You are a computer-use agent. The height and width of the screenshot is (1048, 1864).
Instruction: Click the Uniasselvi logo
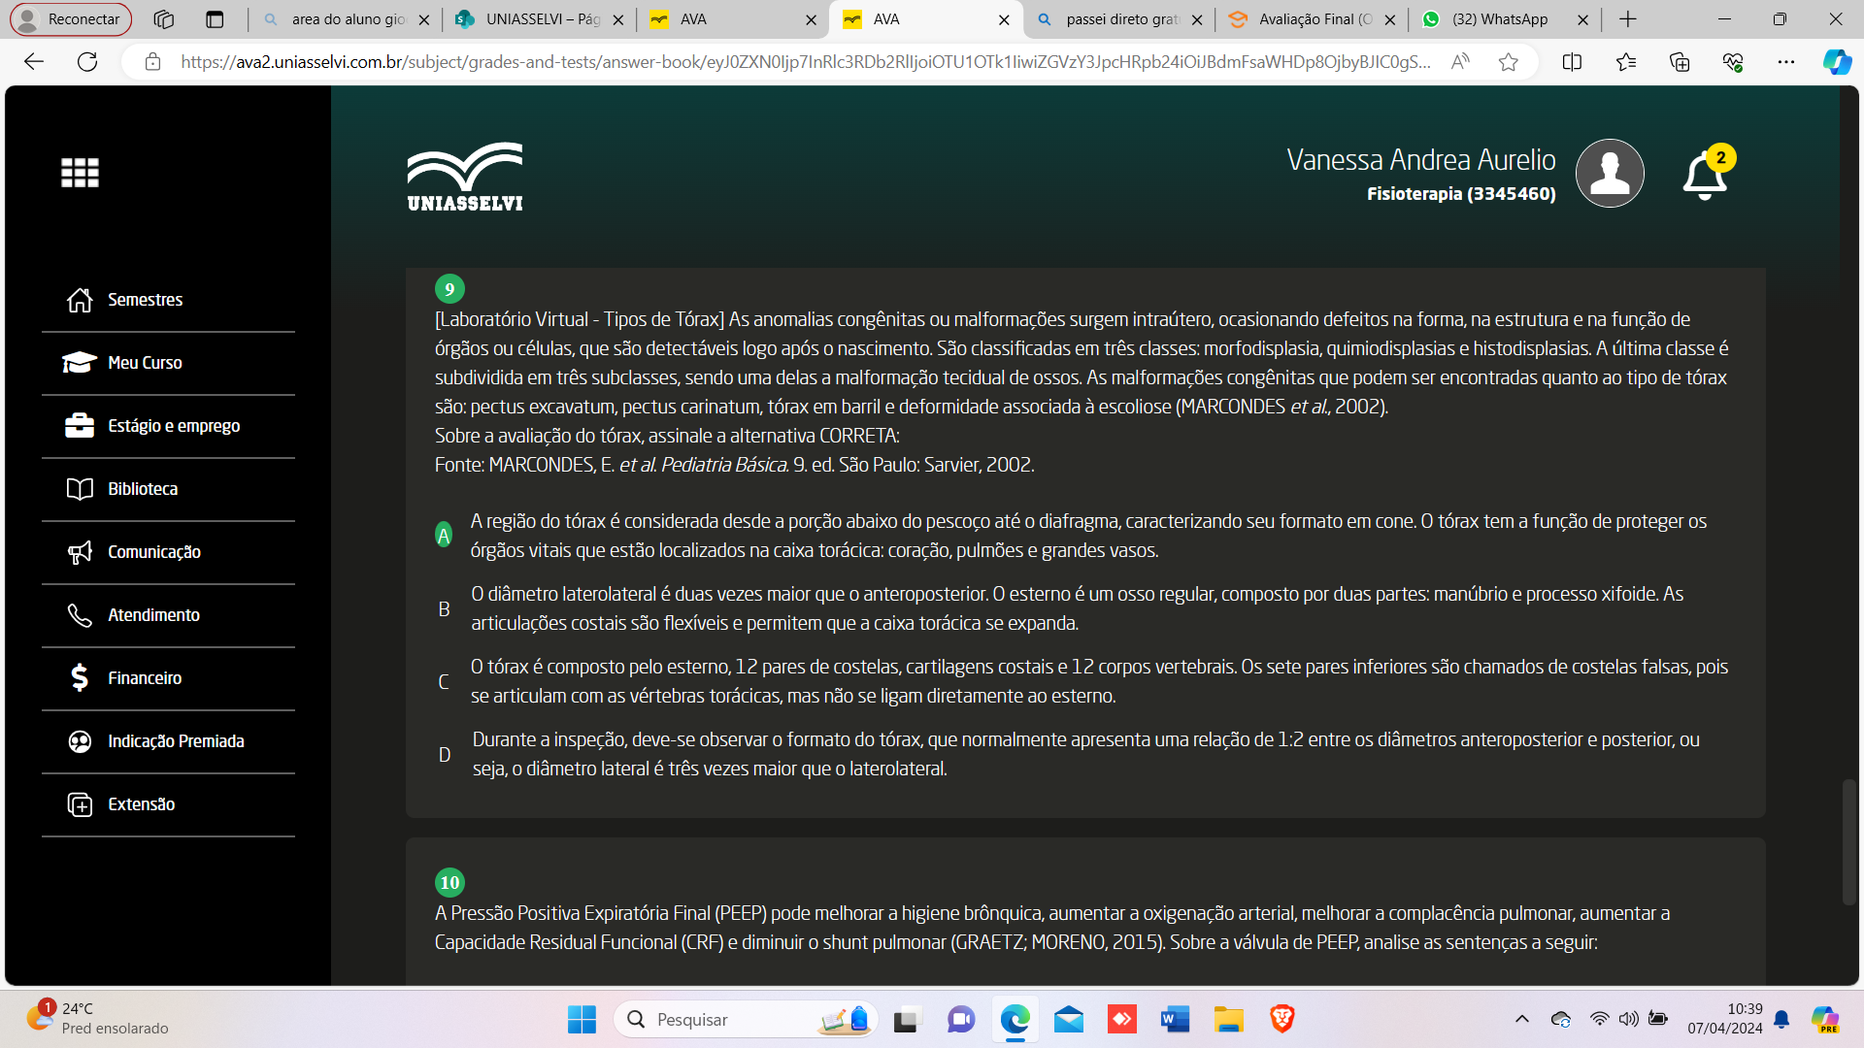[x=465, y=177]
